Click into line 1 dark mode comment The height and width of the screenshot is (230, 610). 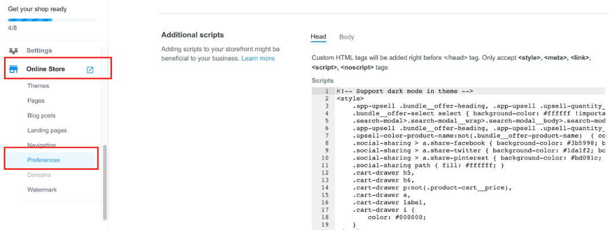405,92
